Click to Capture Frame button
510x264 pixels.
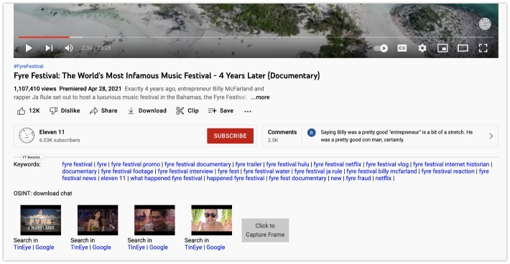pos(265,230)
